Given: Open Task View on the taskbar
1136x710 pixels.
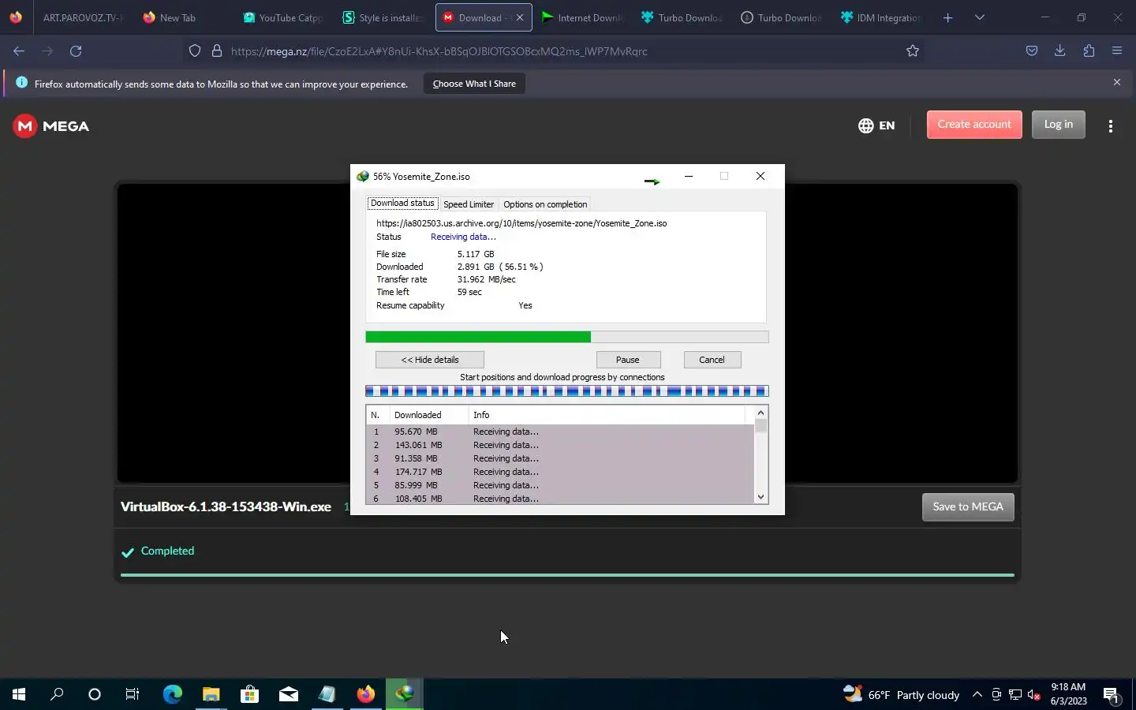Looking at the screenshot, I should tap(133, 694).
